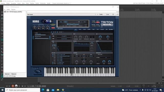164x92 pixels.
Task: Click the third realtime control knob
Action: [43, 28]
